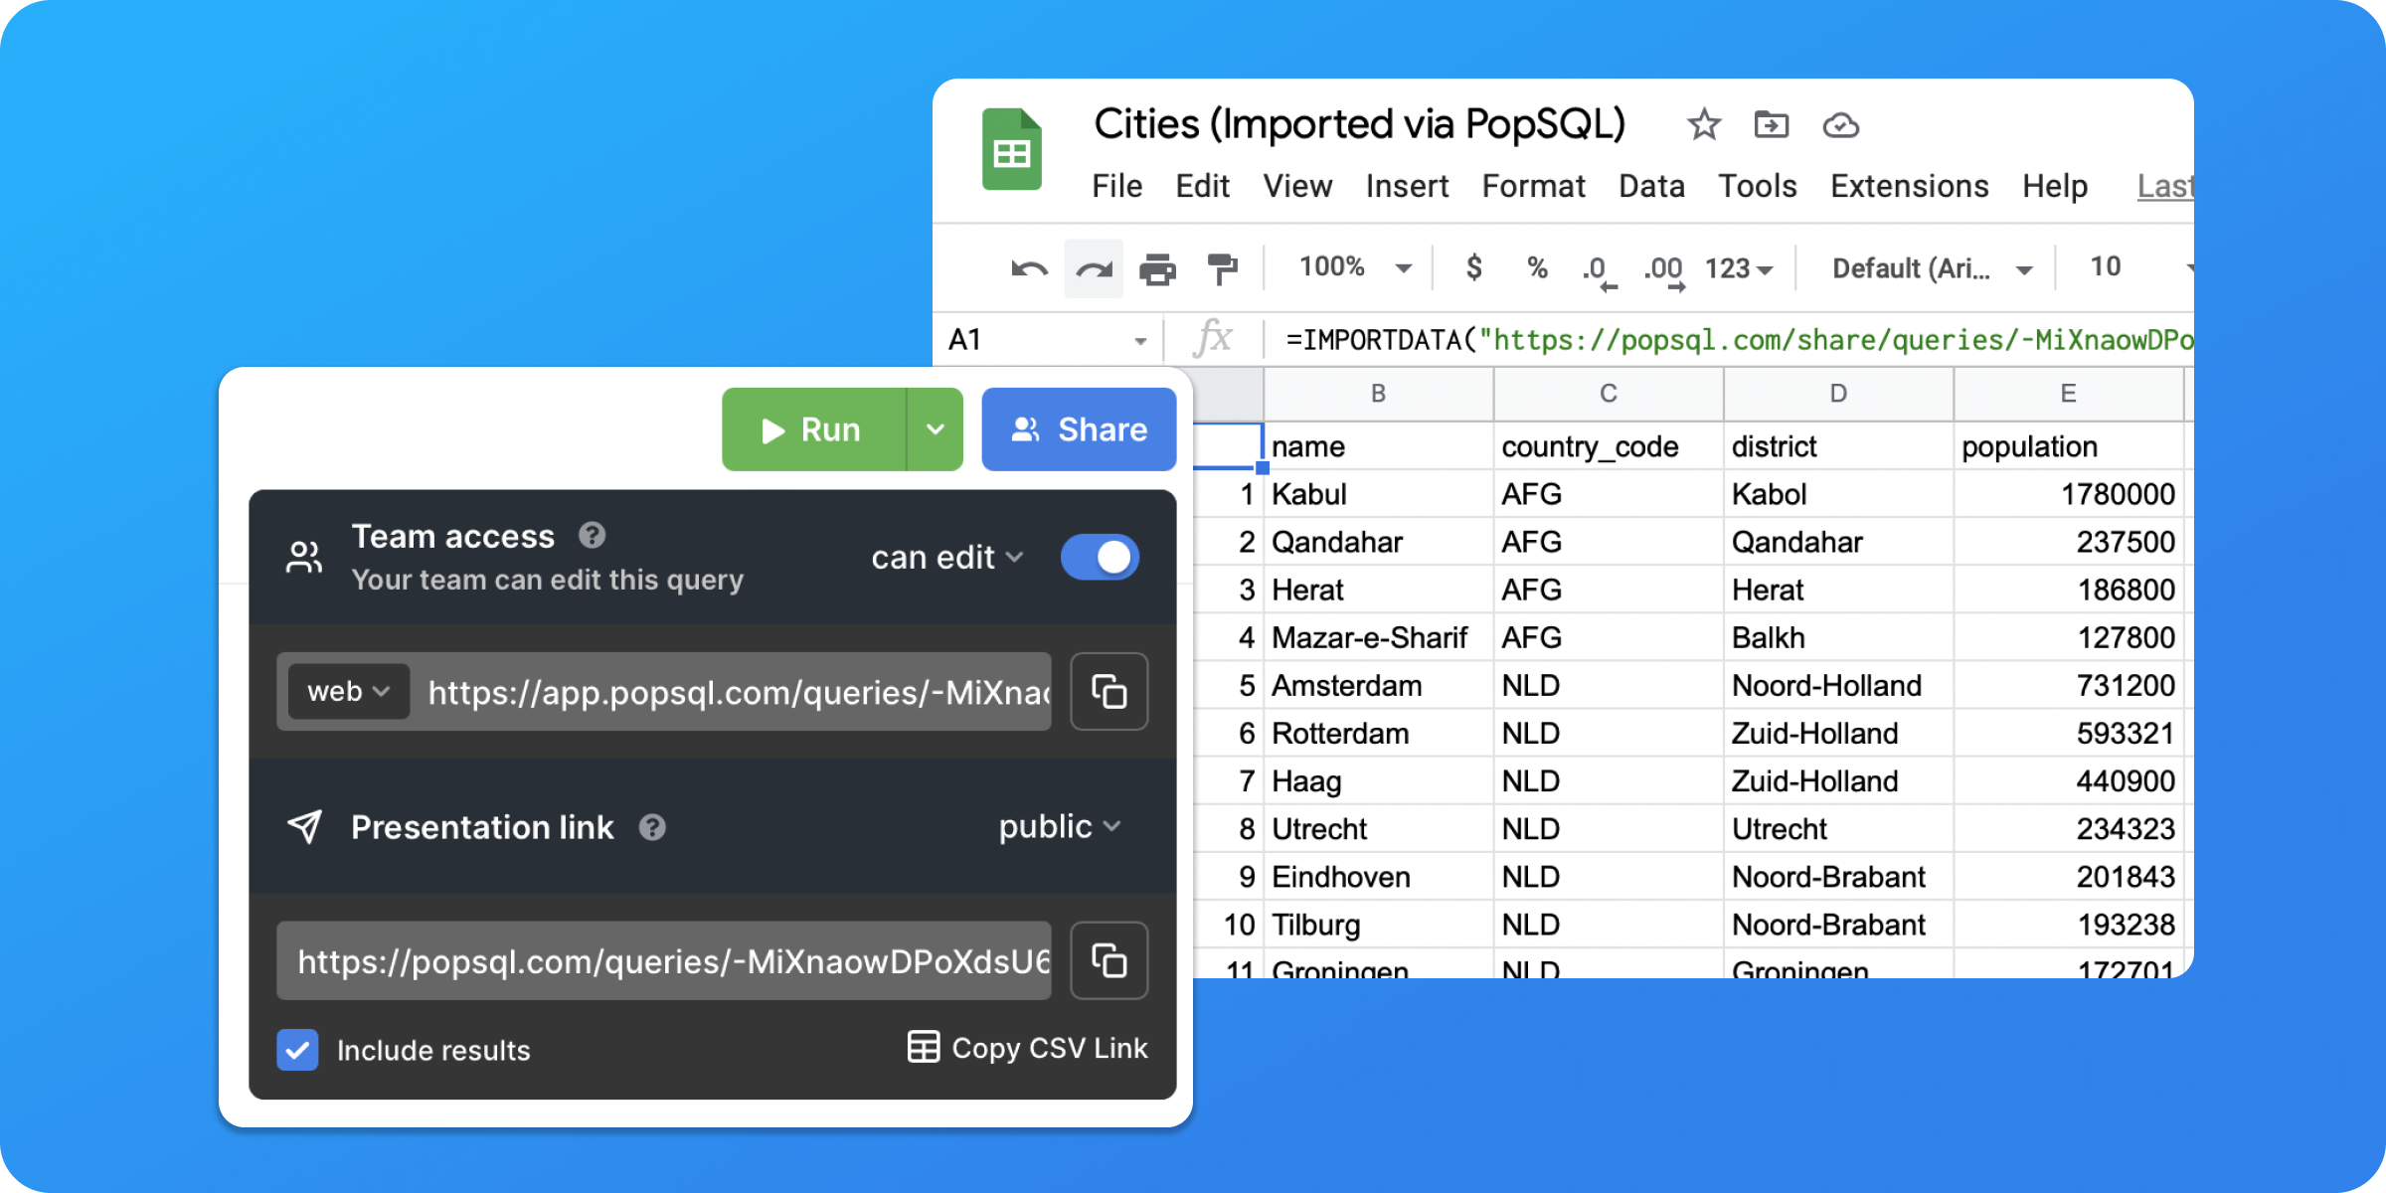Change the public visibility dropdown
Screen dimensions: 2386x1193
coord(1060,826)
